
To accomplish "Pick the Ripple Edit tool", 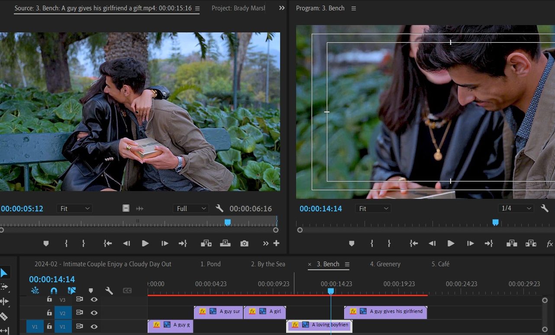I will [4, 301].
